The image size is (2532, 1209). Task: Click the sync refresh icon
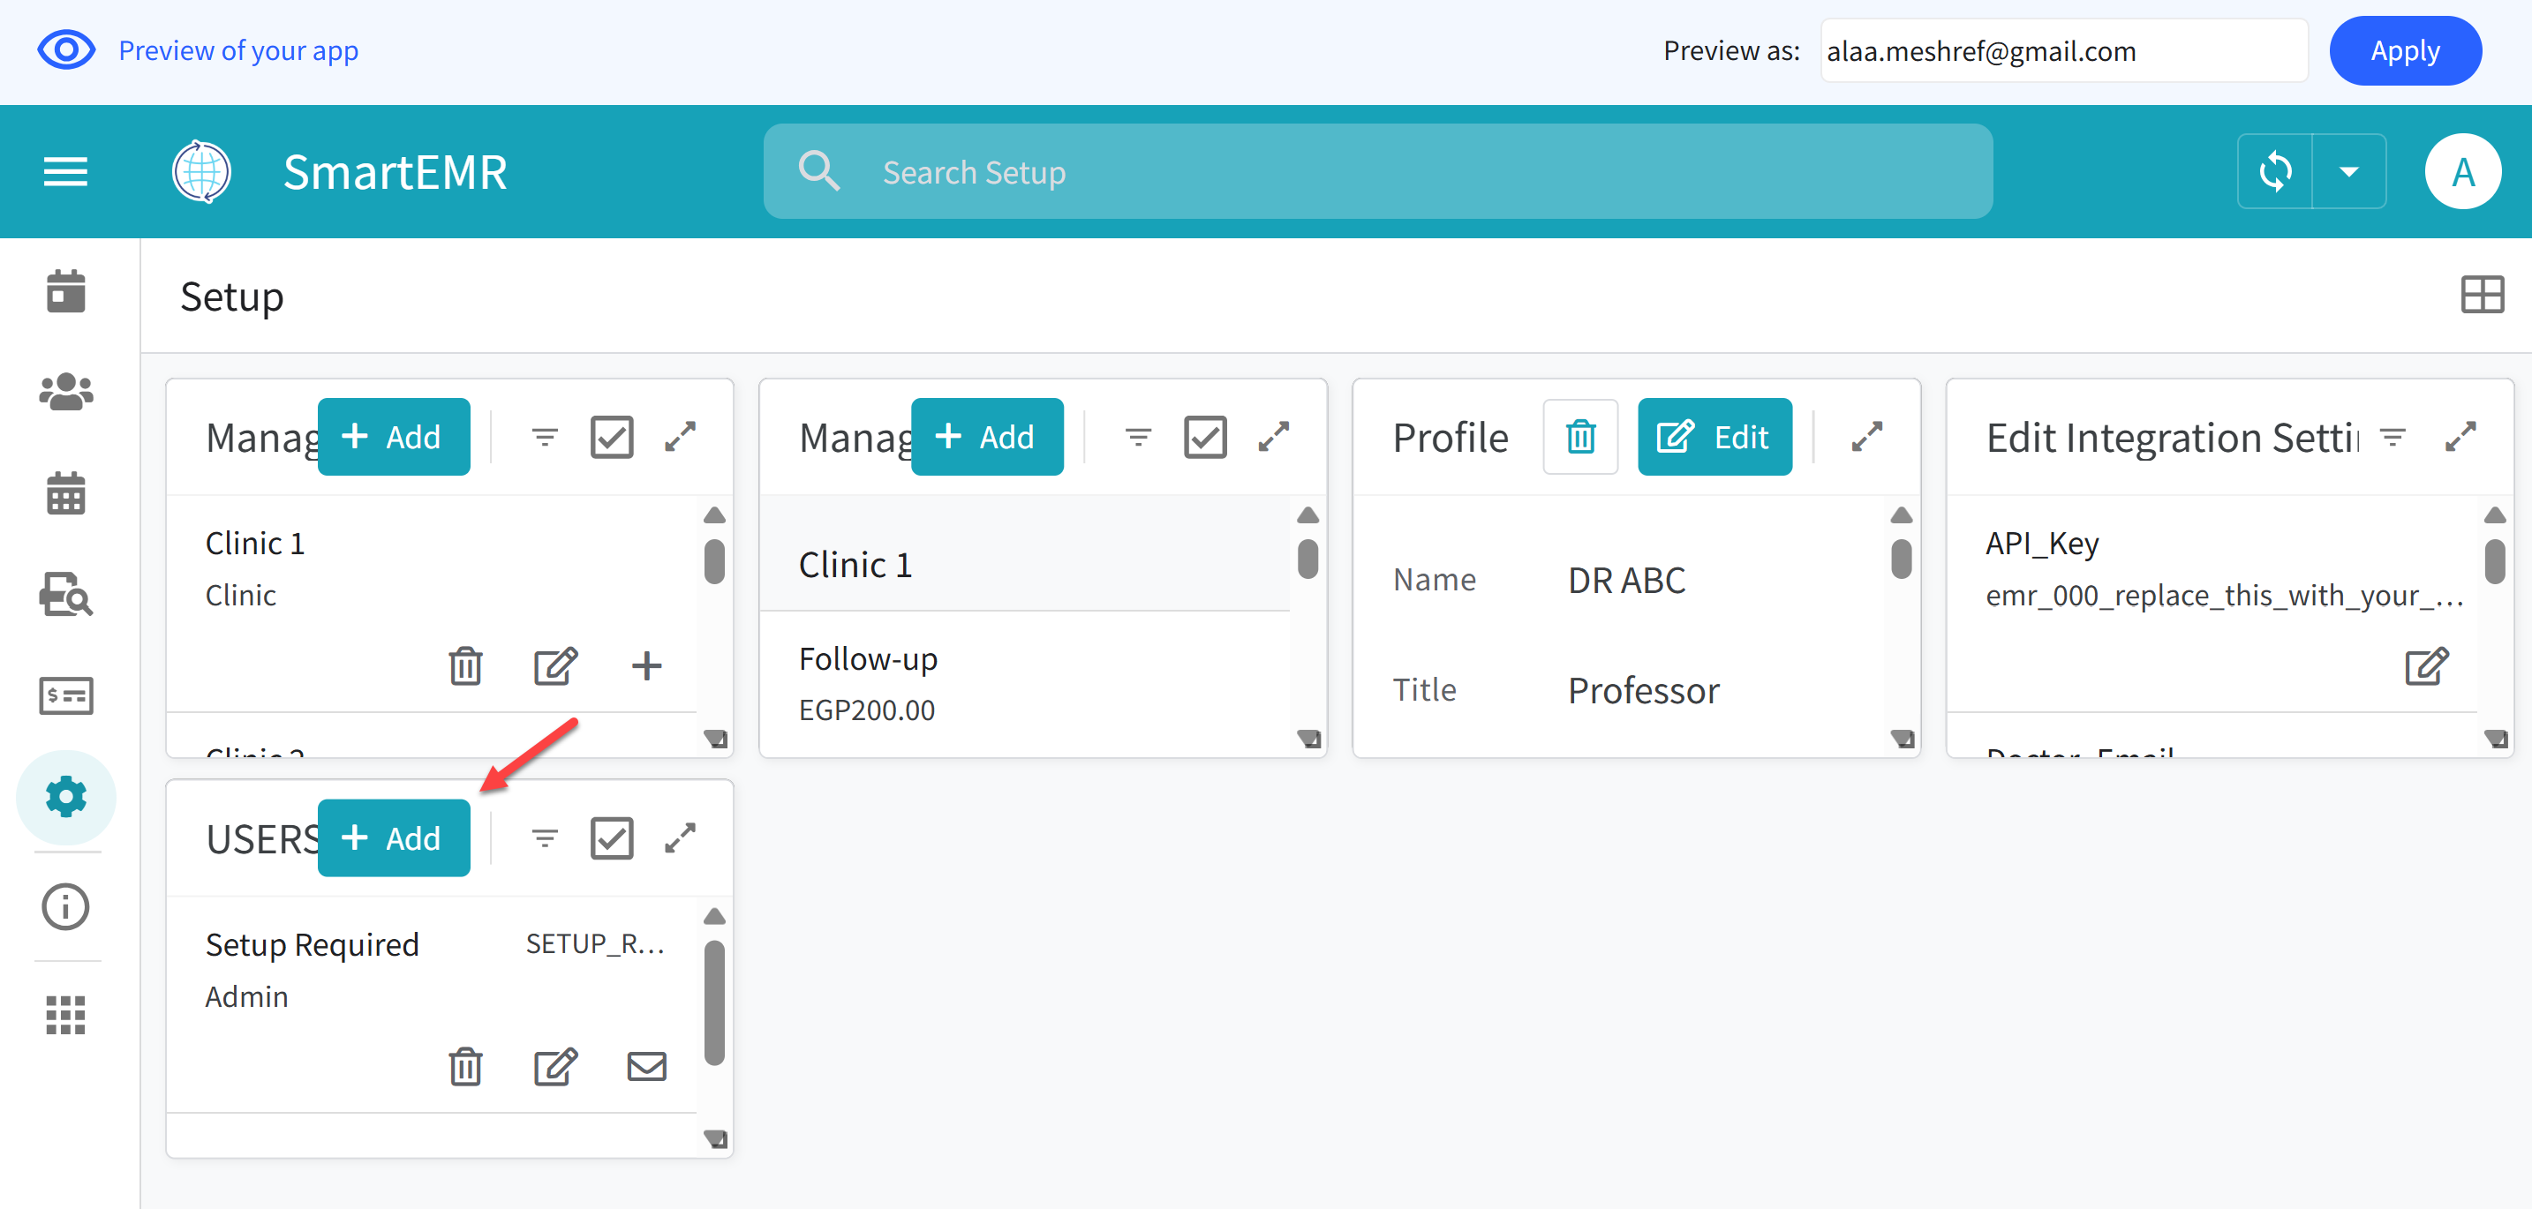pyautogui.click(x=2274, y=172)
